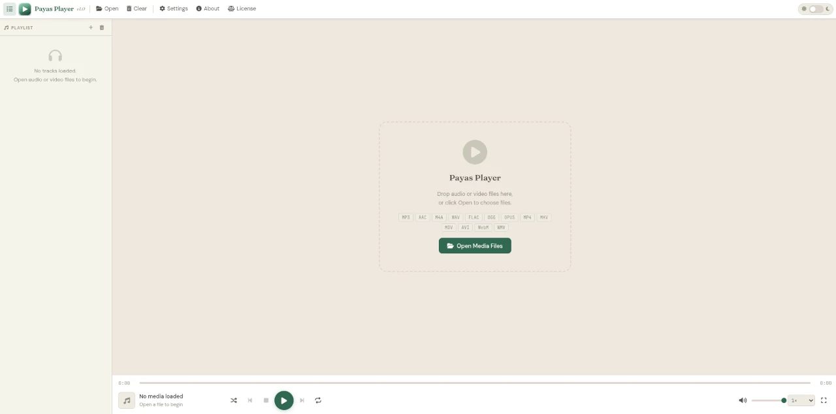Click Clear in the top toolbar
The height and width of the screenshot is (414, 836).
137,9
